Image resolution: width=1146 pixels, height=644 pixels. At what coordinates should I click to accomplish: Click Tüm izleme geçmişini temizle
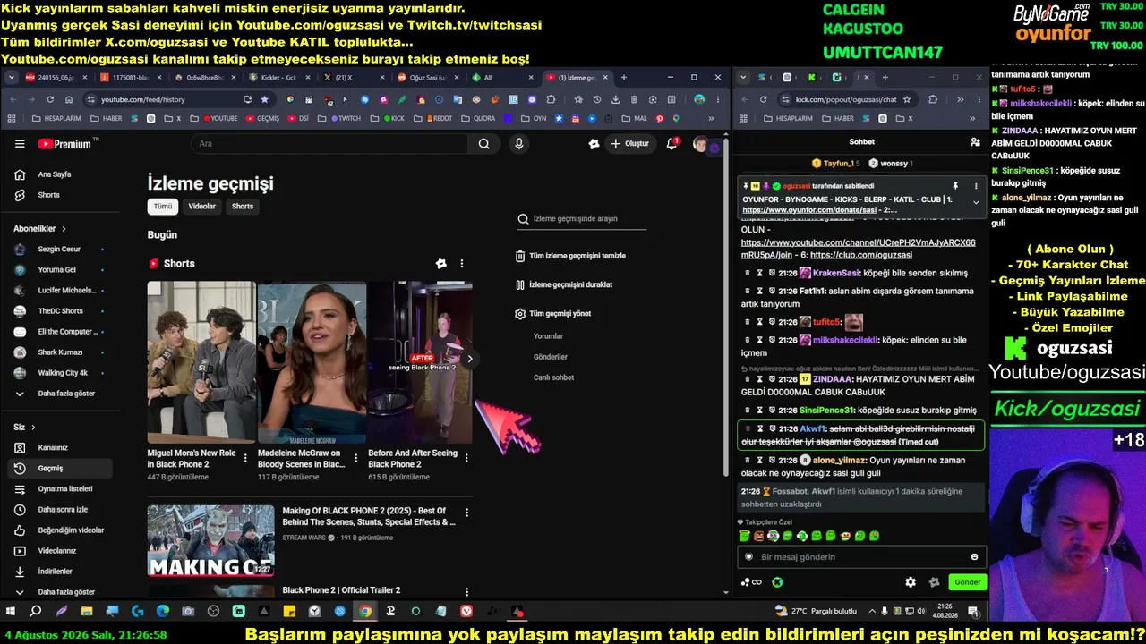(570, 256)
